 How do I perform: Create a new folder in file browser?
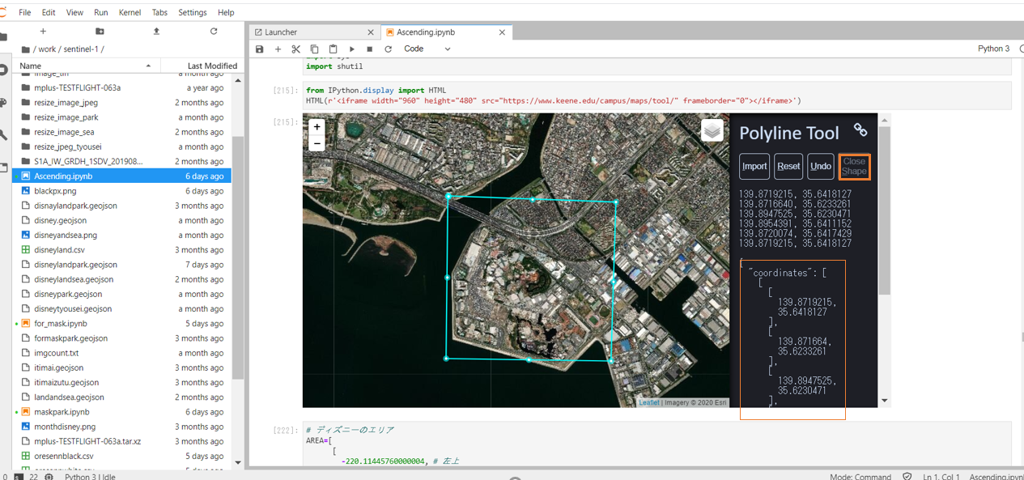tap(100, 32)
